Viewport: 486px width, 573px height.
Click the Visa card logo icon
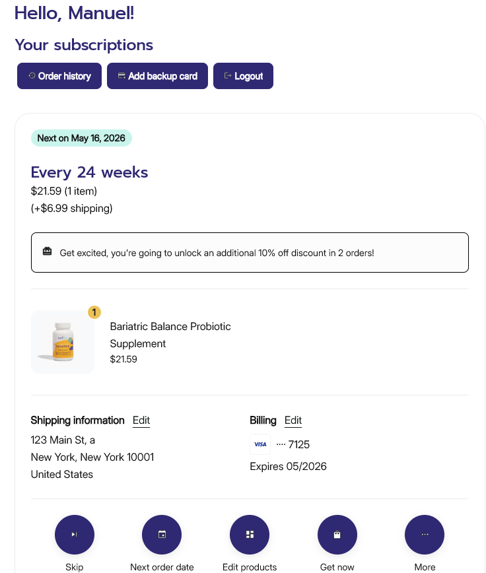click(260, 444)
